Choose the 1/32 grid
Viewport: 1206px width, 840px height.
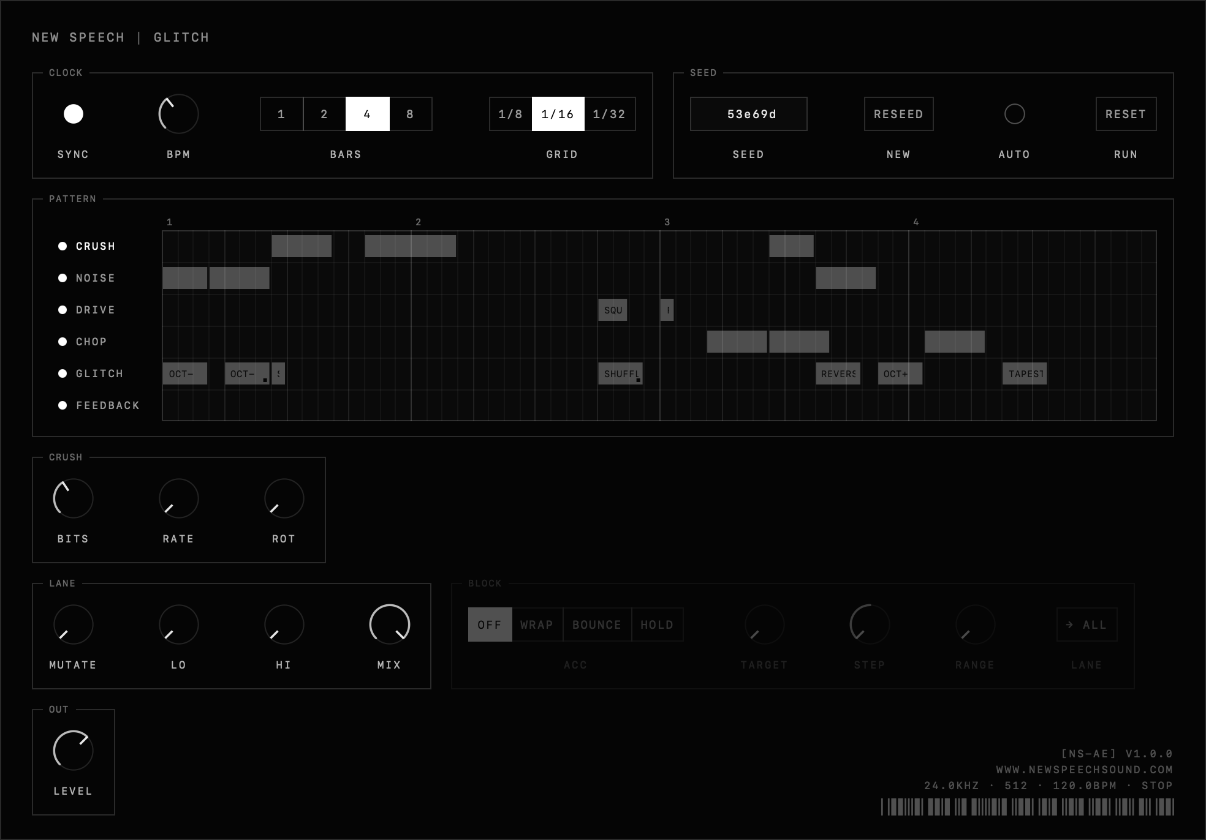point(609,114)
